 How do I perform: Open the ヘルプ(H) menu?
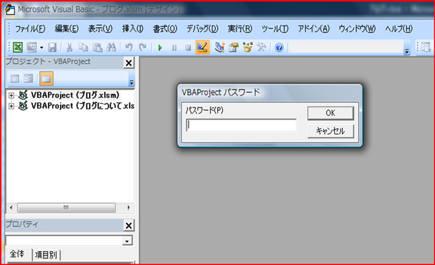[399, 28]
